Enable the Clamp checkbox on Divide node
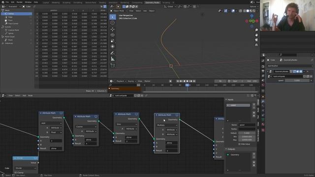This screenshot has width=315, height=177. coord(16,173)
